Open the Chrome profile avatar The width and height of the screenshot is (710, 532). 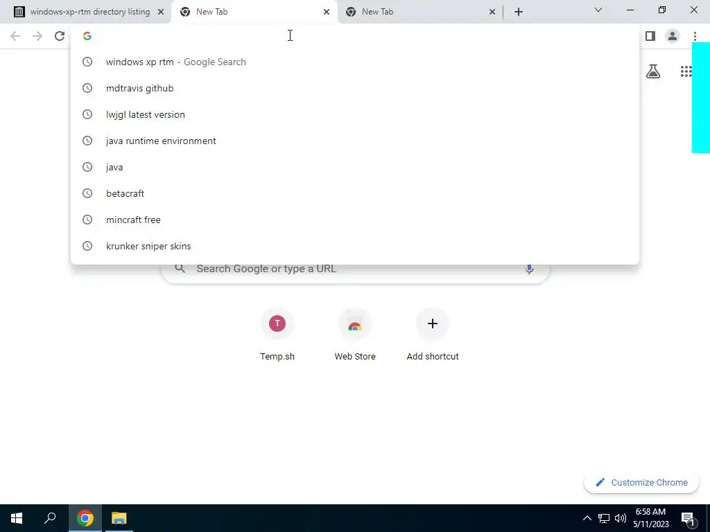click(x=673, y=36)
